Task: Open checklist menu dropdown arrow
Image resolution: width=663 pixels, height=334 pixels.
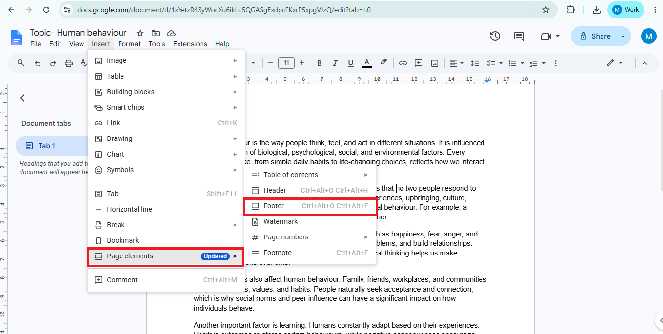Action: pos(501,63)
